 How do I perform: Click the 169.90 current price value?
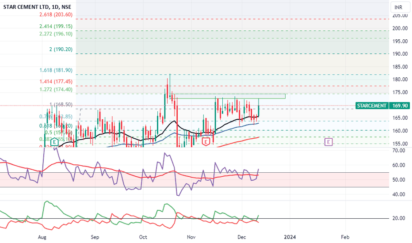[x=400, y=106]
